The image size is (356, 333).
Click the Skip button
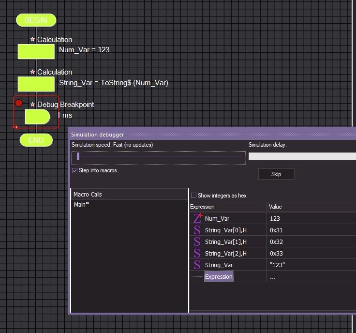[276, 174]
